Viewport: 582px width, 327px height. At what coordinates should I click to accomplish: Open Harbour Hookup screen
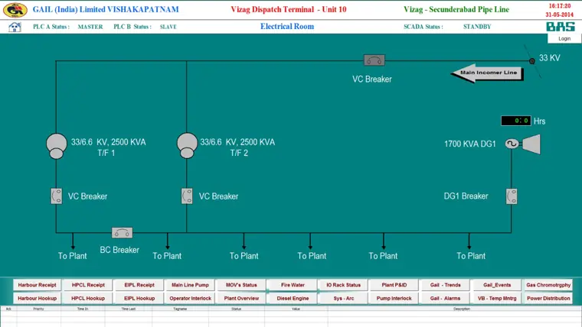pyautogui.click(x=37, y=299)
